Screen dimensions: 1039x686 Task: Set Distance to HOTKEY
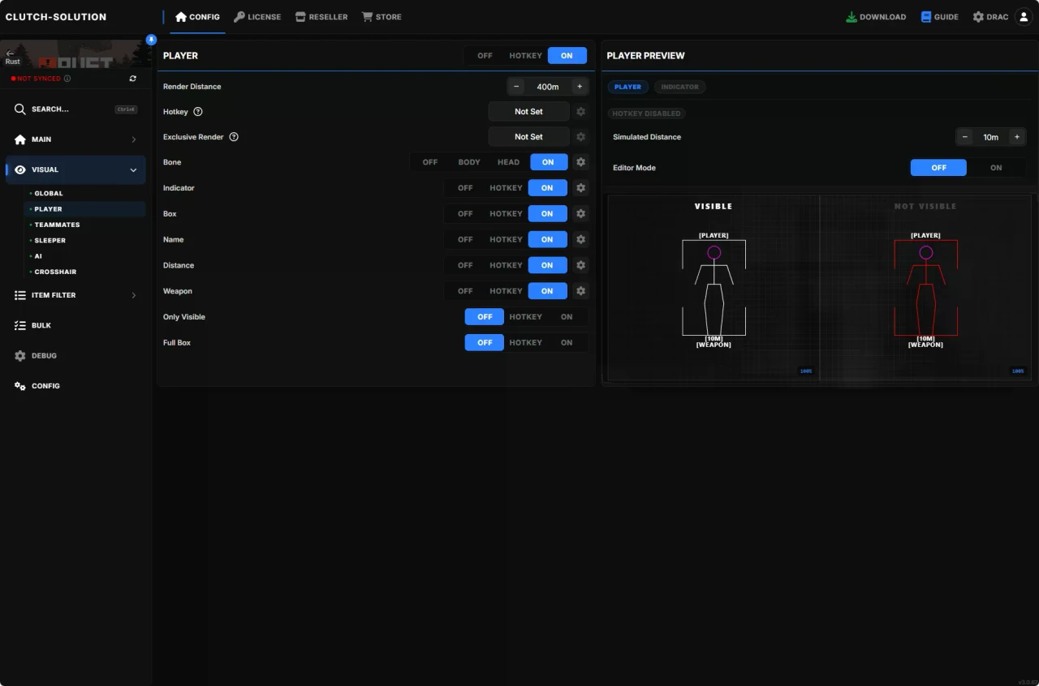(506, 265)
